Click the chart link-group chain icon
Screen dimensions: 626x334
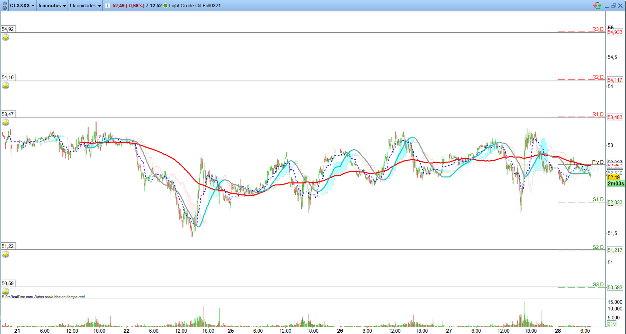(x=4, y=6)
